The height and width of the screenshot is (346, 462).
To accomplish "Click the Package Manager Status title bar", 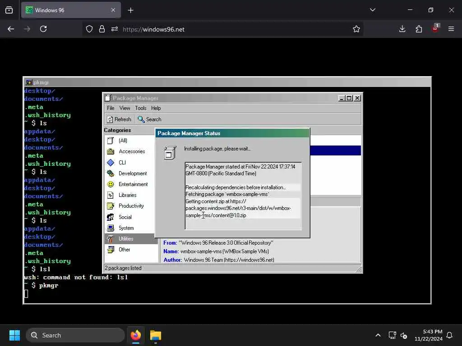I will [232, 133].
